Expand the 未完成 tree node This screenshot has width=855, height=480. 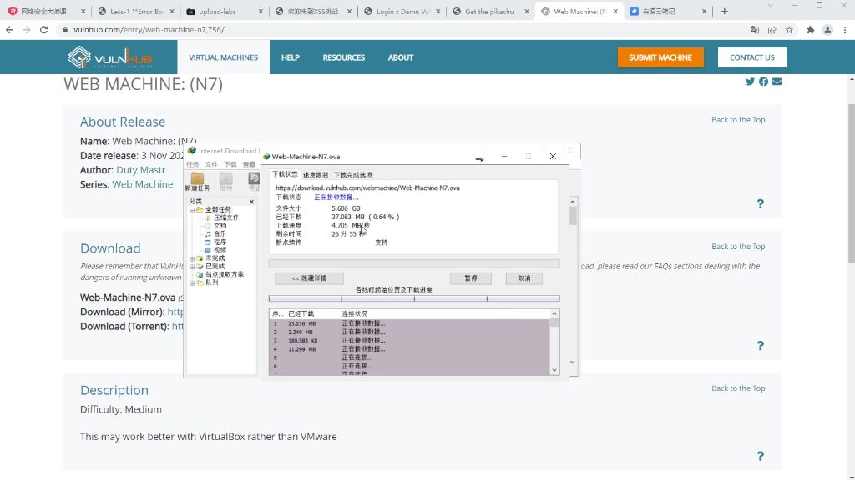(x=192, y=258)
